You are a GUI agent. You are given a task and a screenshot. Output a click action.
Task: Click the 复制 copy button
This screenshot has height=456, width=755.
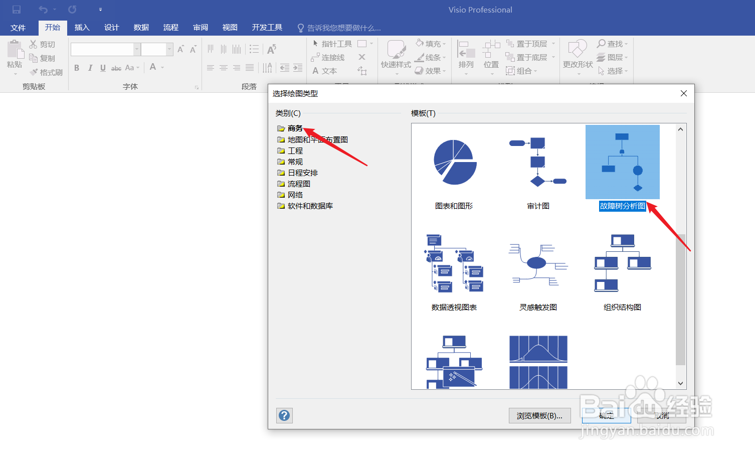[x=42, y=58]
